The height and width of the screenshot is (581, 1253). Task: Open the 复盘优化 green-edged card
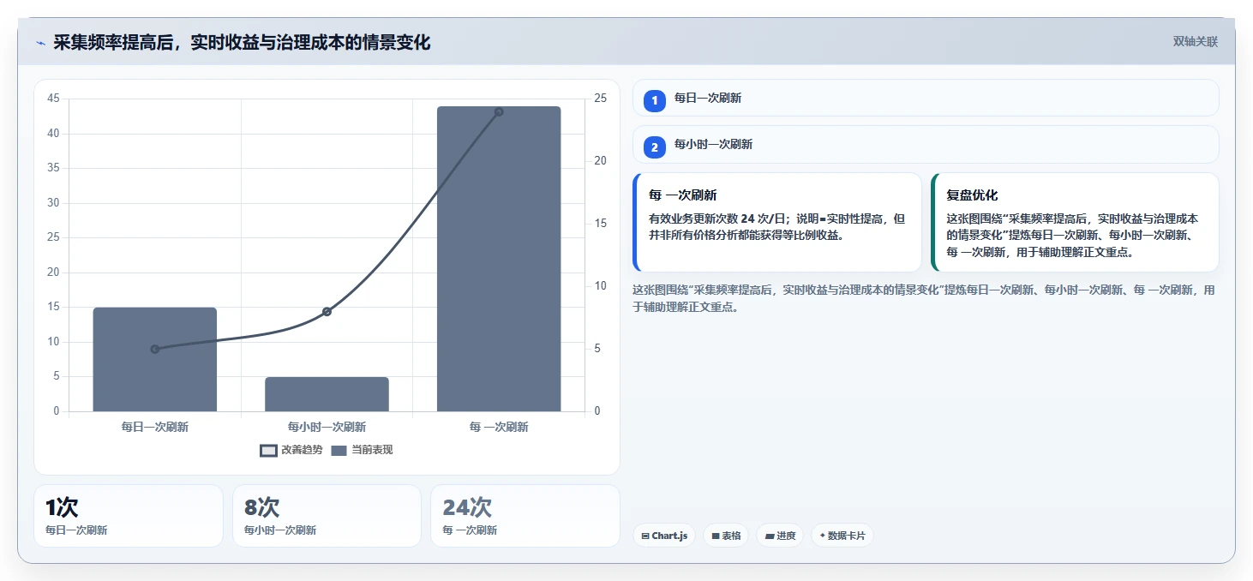point(1075,223)
